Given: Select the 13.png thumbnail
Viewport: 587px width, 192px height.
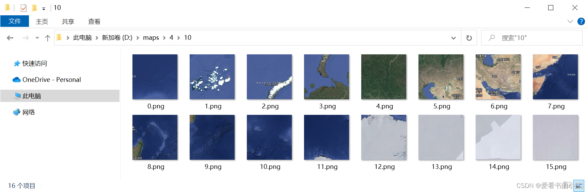Looking at the screenshot, I should [441, 137].
